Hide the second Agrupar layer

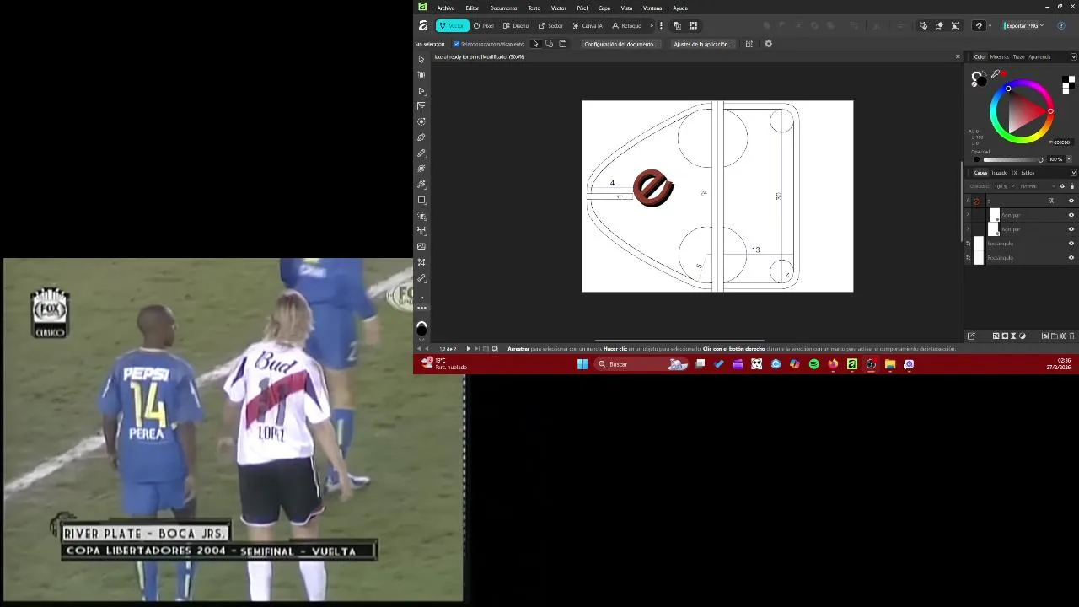(1071, 229)
